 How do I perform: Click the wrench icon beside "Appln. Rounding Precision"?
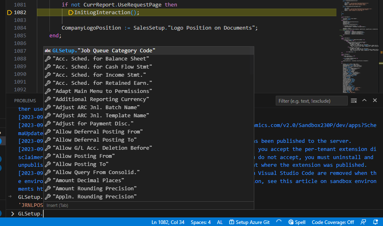(x=48, y=196)
